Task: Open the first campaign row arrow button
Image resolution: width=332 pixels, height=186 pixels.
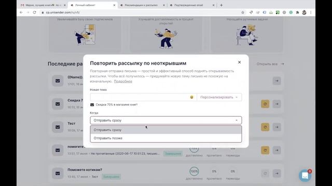Action: [276, 81]
